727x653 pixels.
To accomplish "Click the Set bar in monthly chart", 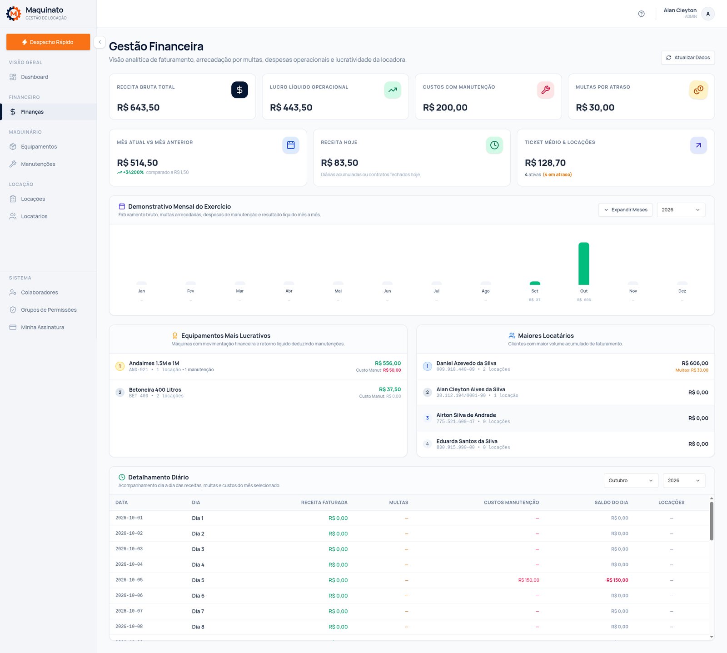I will tap(535, 283).
